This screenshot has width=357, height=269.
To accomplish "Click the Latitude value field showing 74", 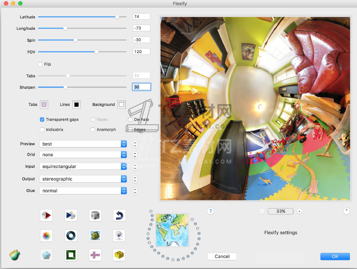I will point(141,16).
